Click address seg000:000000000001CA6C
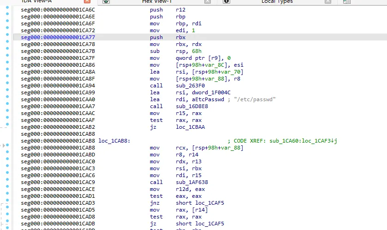This screenshot has height=230, width=387. 58,10
